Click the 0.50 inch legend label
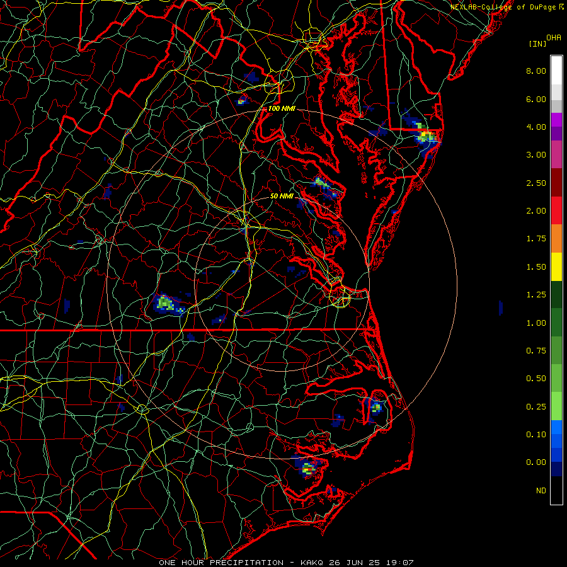 pos(536,379)
